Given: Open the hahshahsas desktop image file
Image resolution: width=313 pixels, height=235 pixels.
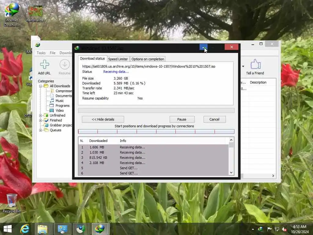Looking at the screenshot, I should [x=35, y=13].
